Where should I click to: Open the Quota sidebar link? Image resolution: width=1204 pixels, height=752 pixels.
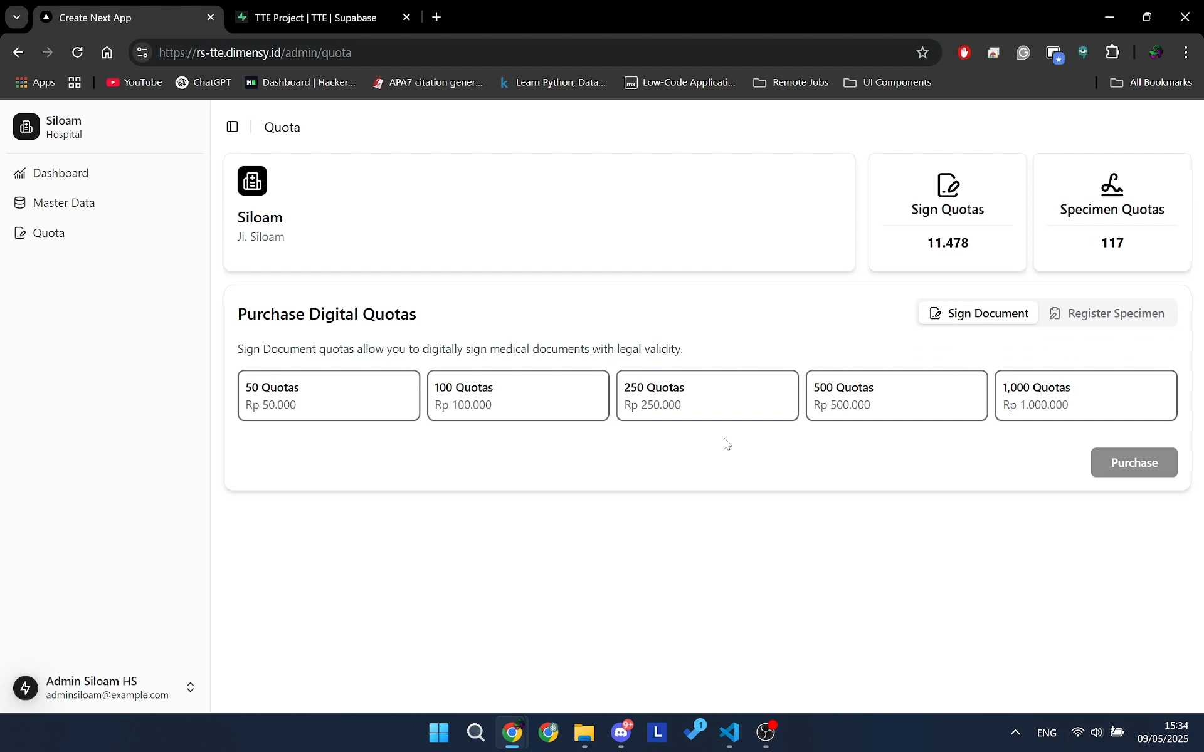(48, 233)
